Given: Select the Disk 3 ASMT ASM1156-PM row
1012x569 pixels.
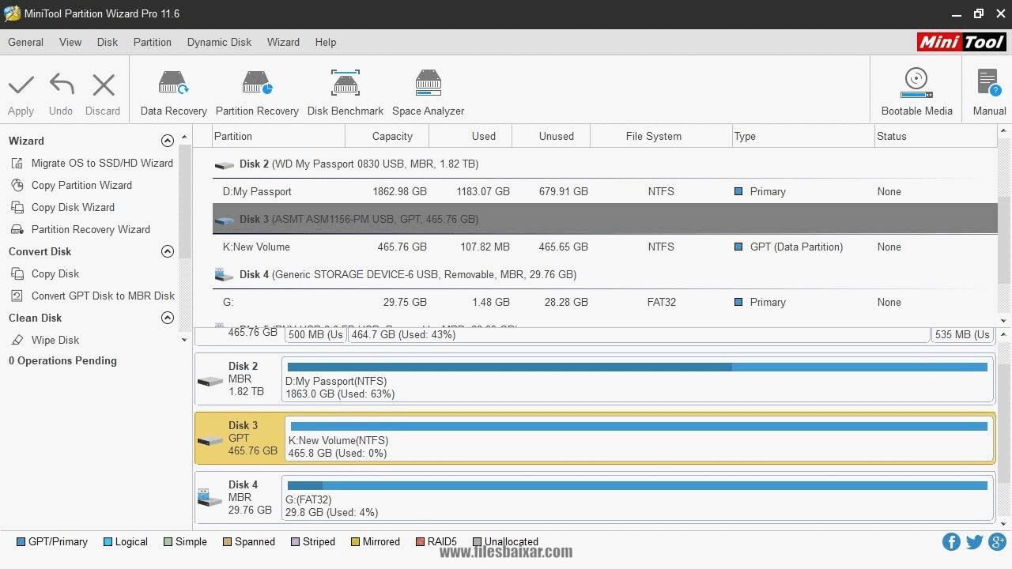Looking at the screenshot, I should [x=605, y=219].
